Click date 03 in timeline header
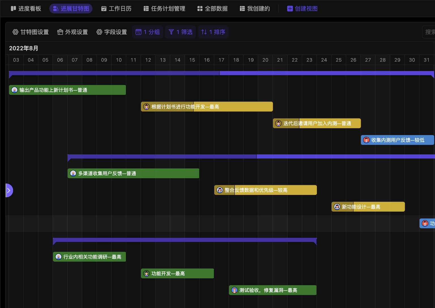The height and width of the screenshot is (308, 435). pos(16,60)
